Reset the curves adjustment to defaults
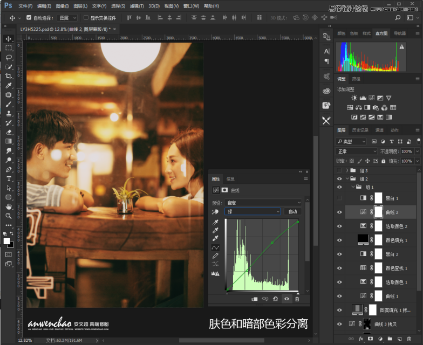Screen dimensions: 423x345 click(275, 299)
